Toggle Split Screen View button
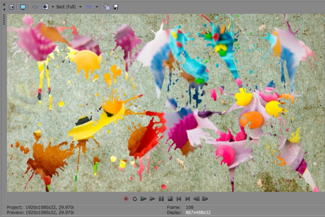This screenshot has width=325, height=217. coord(45,7)
